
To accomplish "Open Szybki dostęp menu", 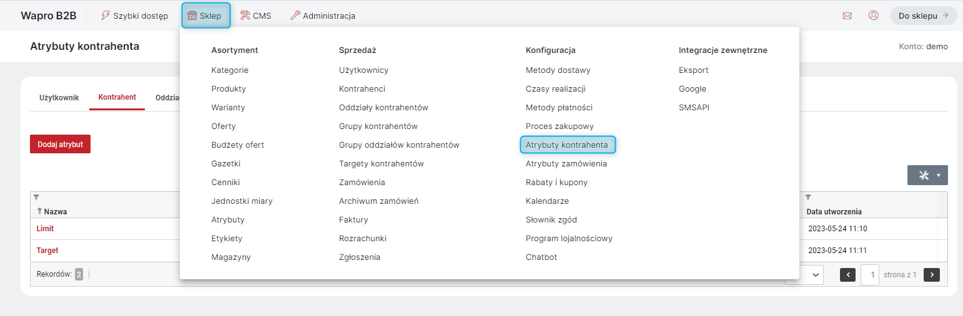I will 134,16.
